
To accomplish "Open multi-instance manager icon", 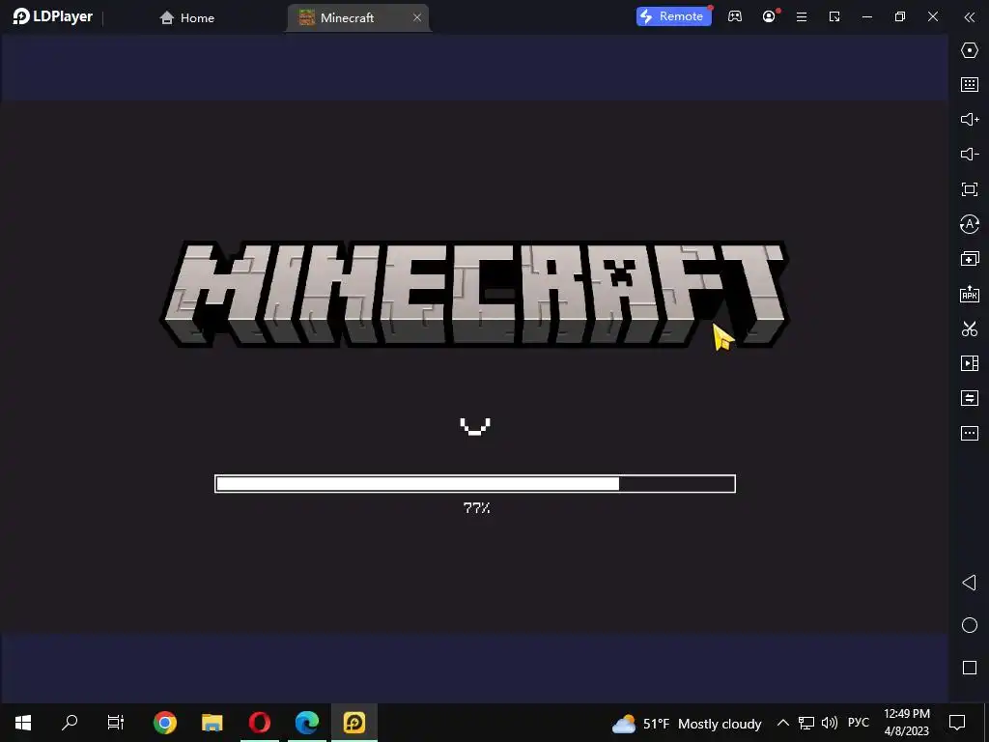I will tap(970, 259).
